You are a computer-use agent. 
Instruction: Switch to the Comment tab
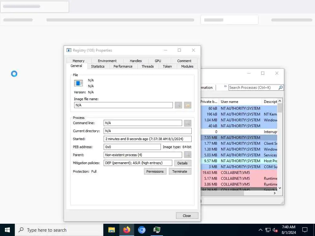[x=184, y=61]
